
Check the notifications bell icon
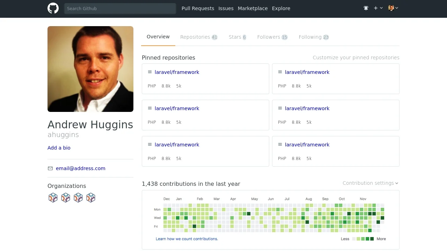pyautogui.click(x=366, y=8)
